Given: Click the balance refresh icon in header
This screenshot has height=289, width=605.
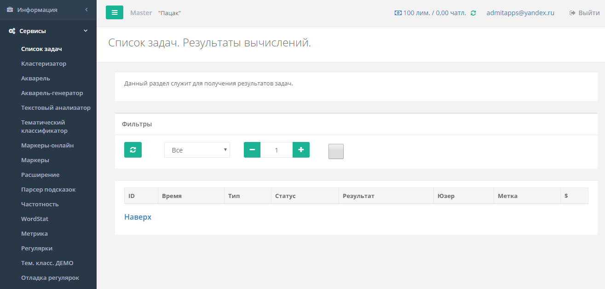Looking at the screenshot, I should point(473,13).
